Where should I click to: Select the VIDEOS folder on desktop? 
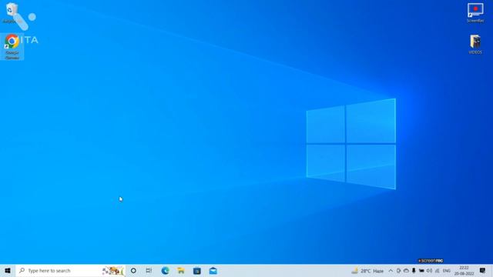pos(475,45)
